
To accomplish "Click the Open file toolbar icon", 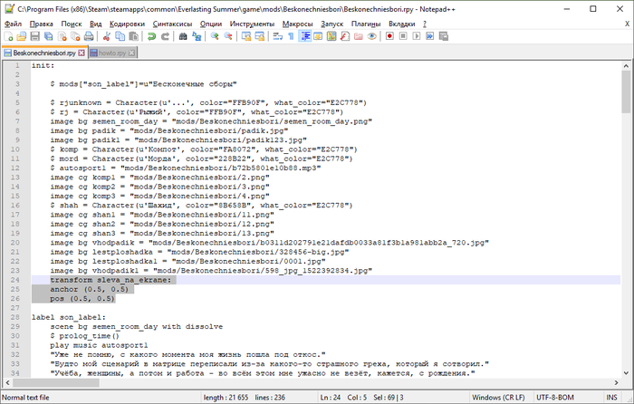I will (22, 36).
